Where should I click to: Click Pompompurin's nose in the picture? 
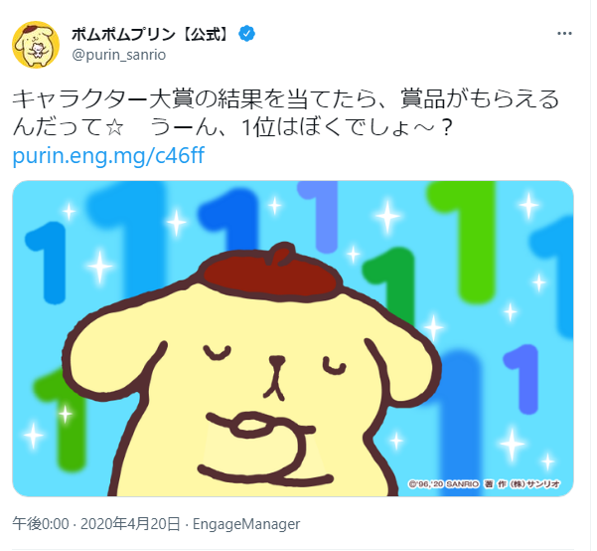(x=277, y=360)
